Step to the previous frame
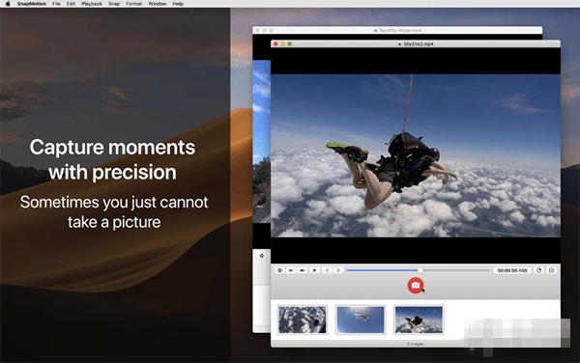Viewport: 580px width, 363px height. (327, 270)
